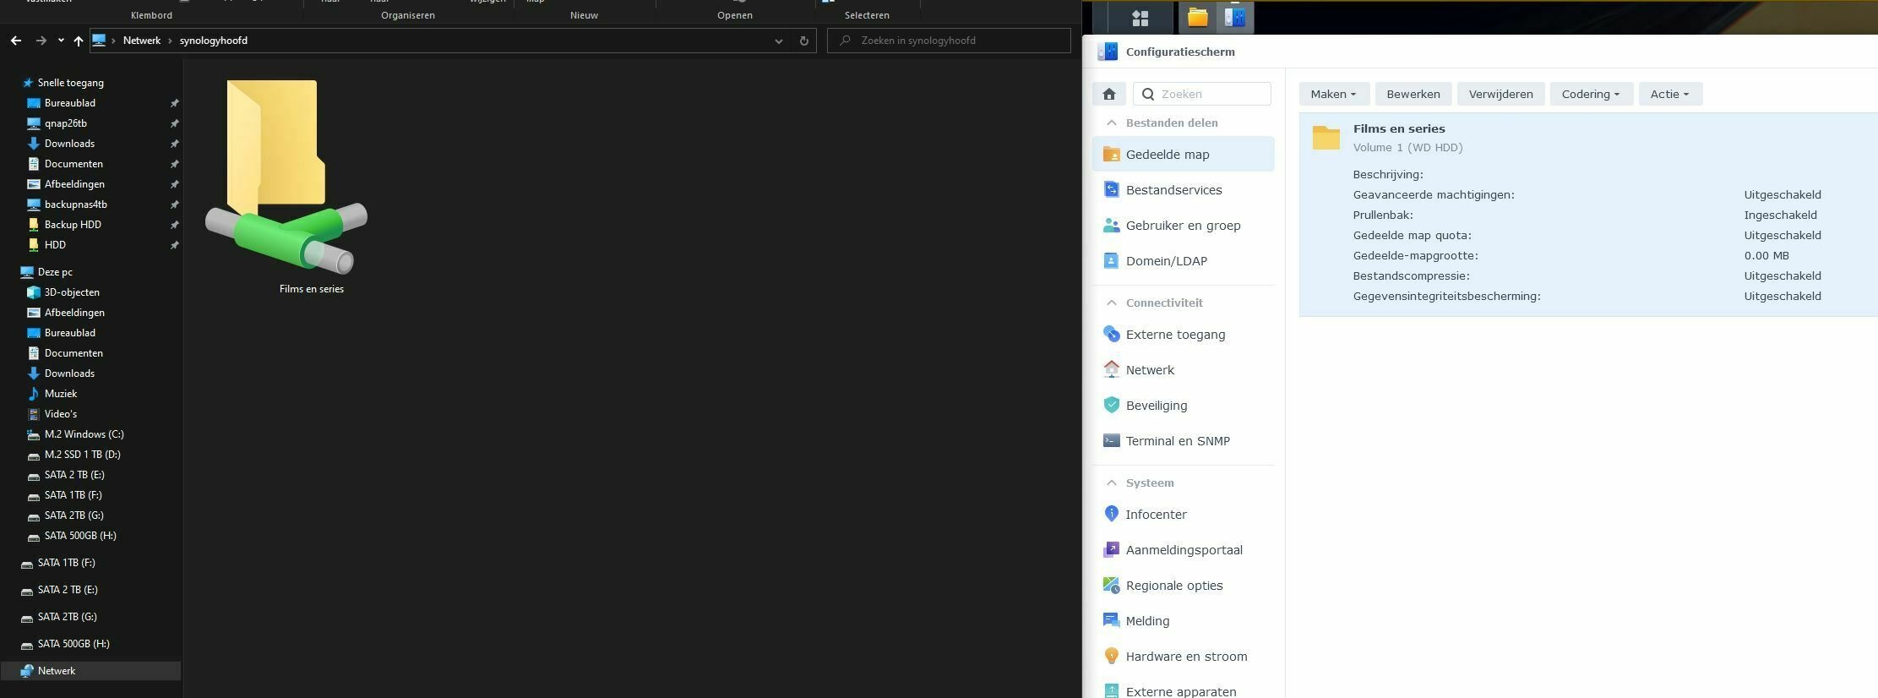Open the Codering dropdown menu

click(1591, 94)
